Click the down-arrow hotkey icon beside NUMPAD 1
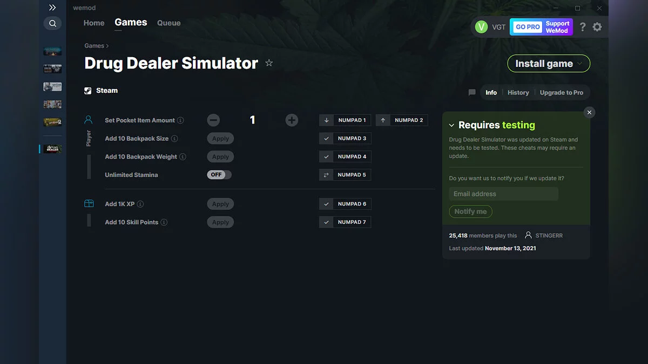The width and height of the screenshot is (648, 364). click(326, 120)
